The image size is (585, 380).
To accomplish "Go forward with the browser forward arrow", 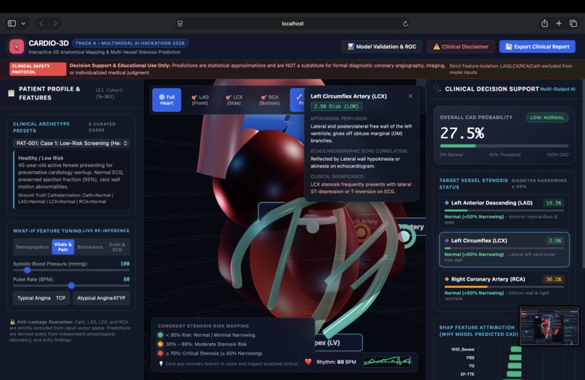I will tap(55, 23).
